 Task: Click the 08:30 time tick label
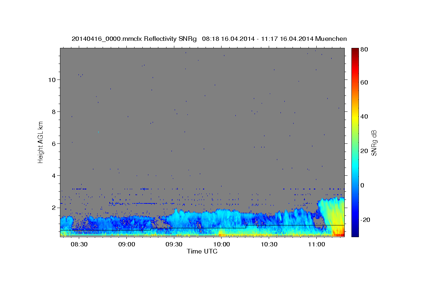[79, 245]
